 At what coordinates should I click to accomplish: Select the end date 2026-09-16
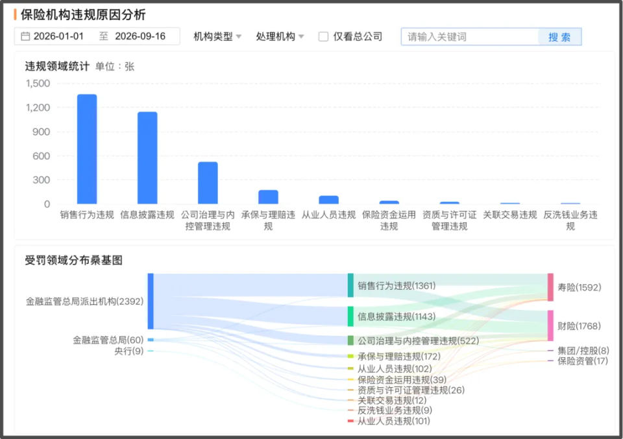click(x=140, y=36)
